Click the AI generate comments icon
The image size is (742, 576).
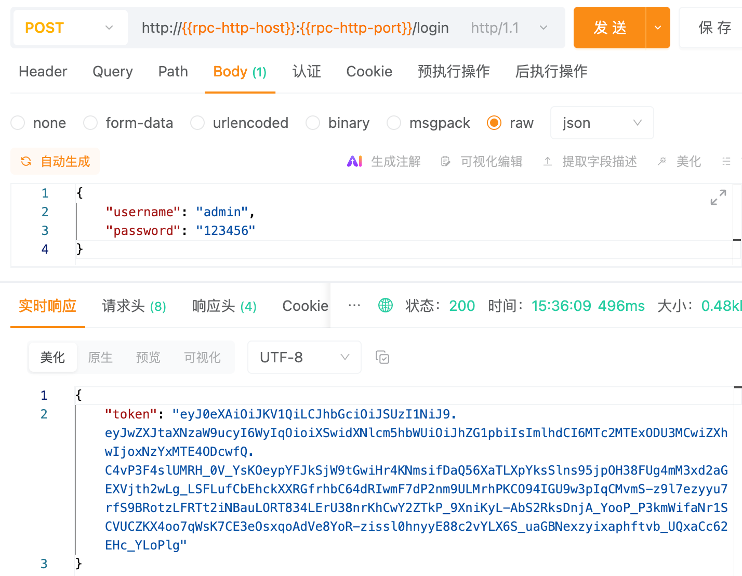354,162
